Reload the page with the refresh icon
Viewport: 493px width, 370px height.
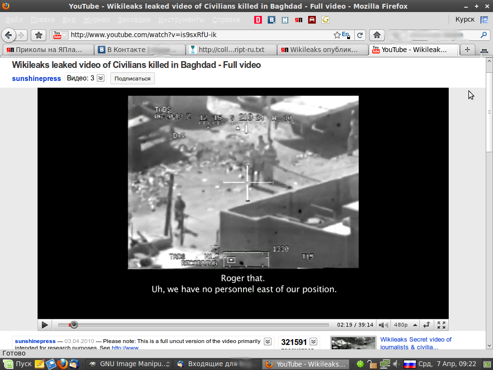click(x=360, y=35)
